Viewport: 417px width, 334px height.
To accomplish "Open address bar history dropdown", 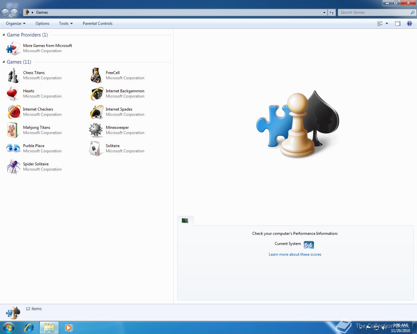I will point(324,12).
